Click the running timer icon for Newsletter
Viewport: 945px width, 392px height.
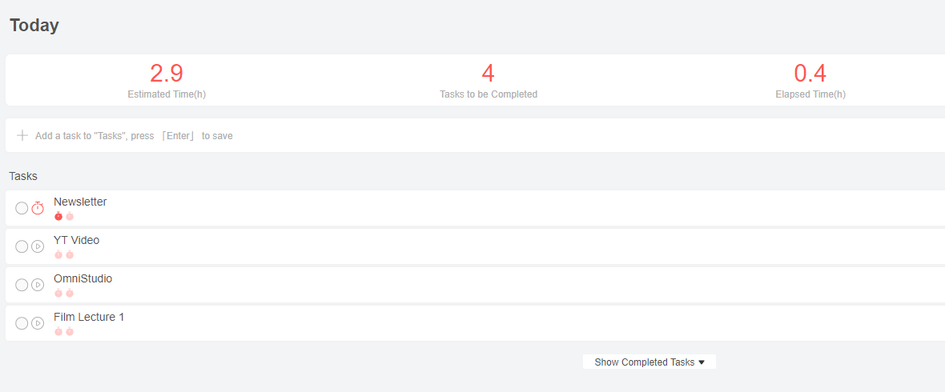38,208
